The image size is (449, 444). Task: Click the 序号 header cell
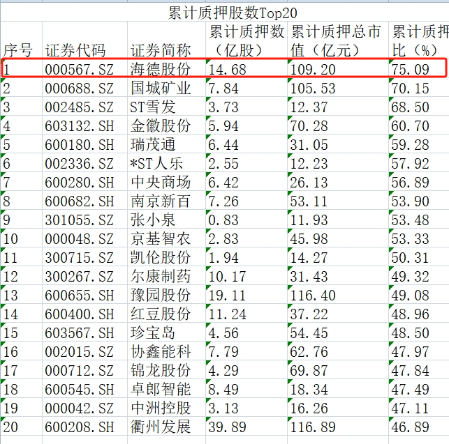[x=22, y=40]
